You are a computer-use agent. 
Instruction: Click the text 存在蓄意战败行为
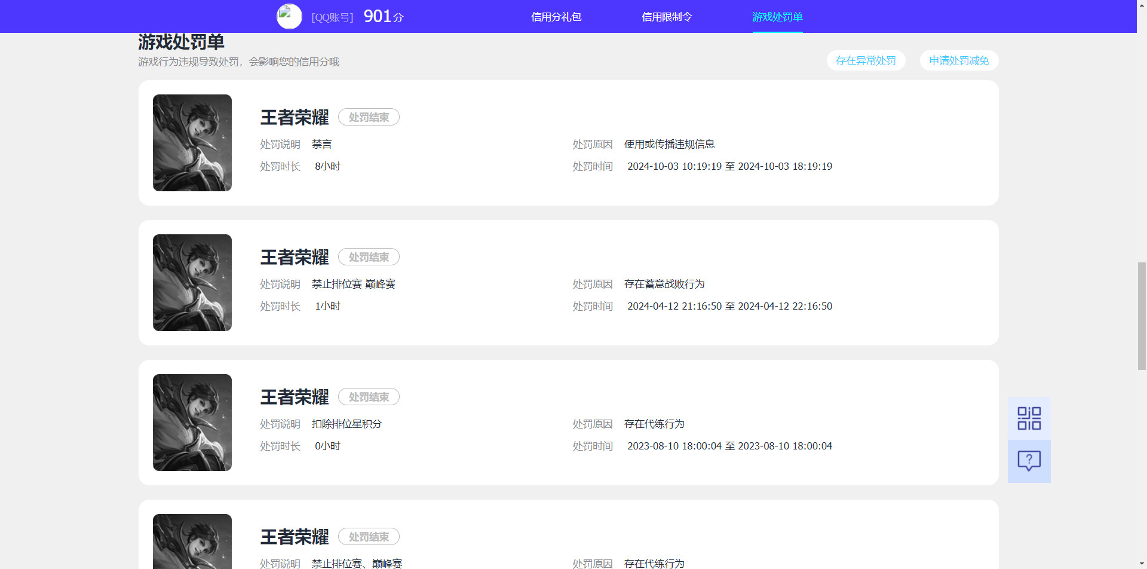(x=664, y=284)
